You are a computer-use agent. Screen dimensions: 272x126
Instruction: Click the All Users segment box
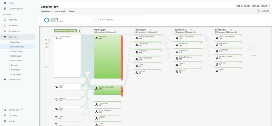pyautogui.click(x=65, y=20)
